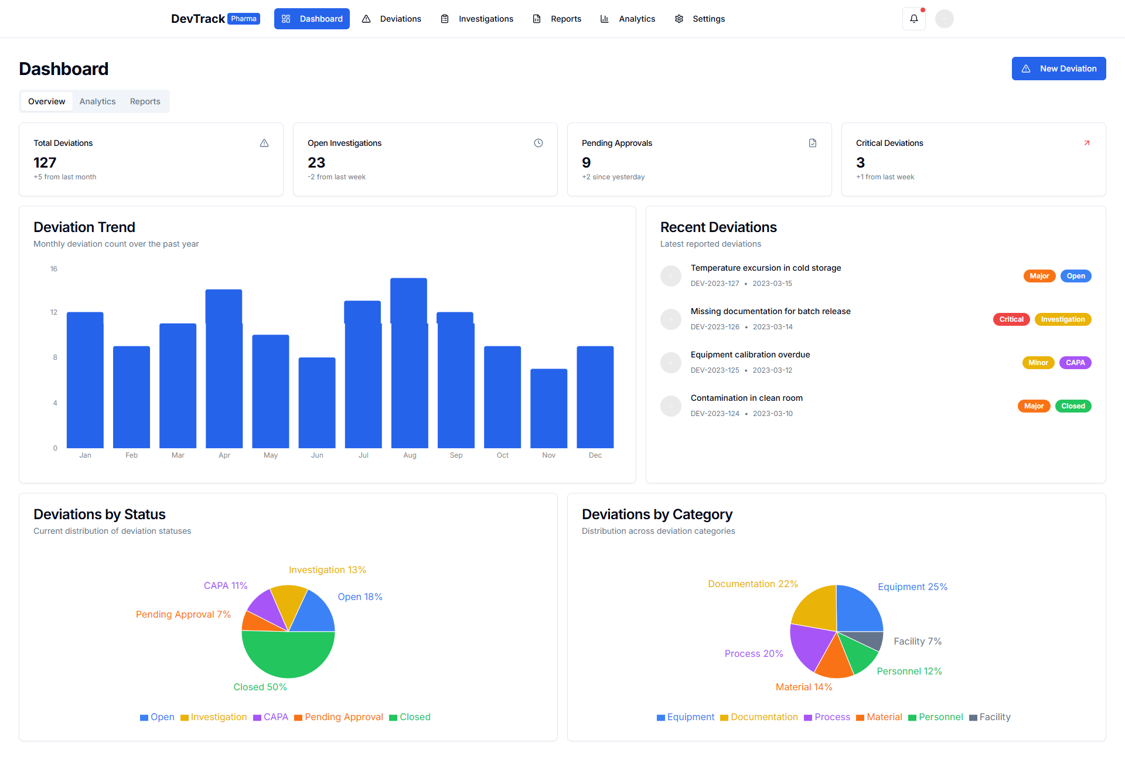Screen dimensions: 1125x760
Task: Open Reports in the top navigation bar
Action: (x=557, y=19)
